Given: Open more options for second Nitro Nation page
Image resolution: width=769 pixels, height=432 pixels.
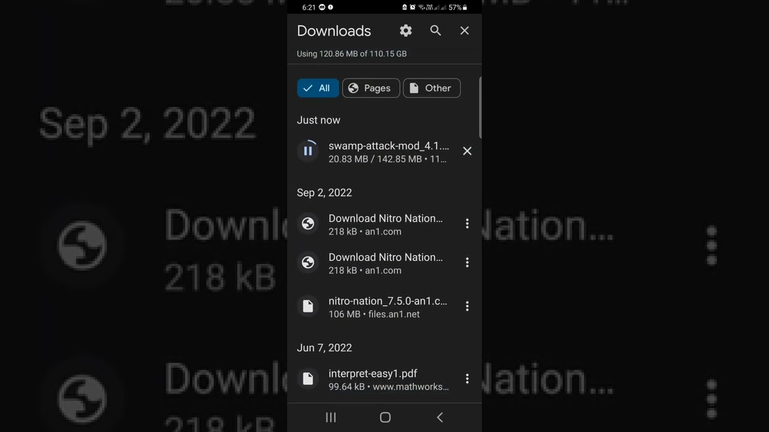Looking at the screenshot, I should point(467,263).
